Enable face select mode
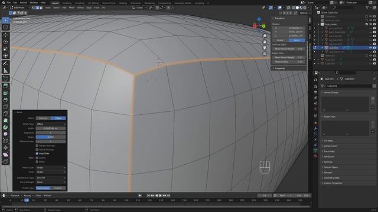Image resolution: width=378 pixels, height=212 pixels. pos(41,8)
